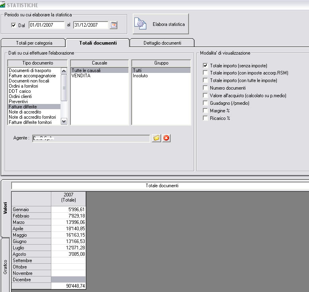Viewport: 309px width, 292px height.
Task: Click the Tipo documento list up arrow
Action: pyautogui.click(x=64, y=71)
